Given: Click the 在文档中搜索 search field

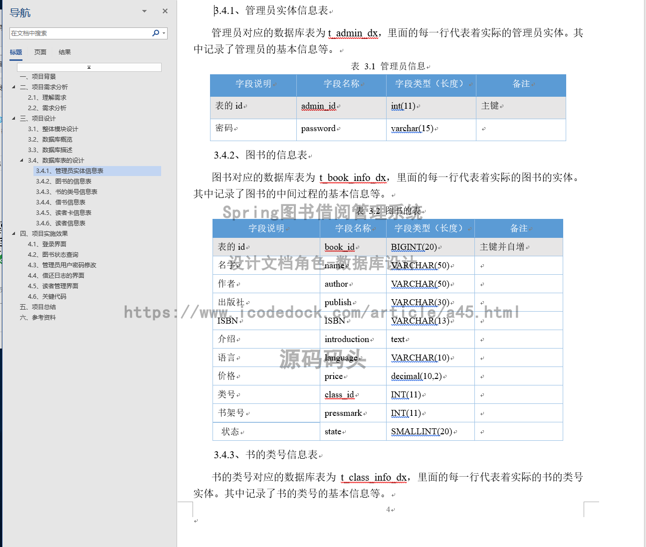Looking at the screenshot, I should tap(80, 33).
